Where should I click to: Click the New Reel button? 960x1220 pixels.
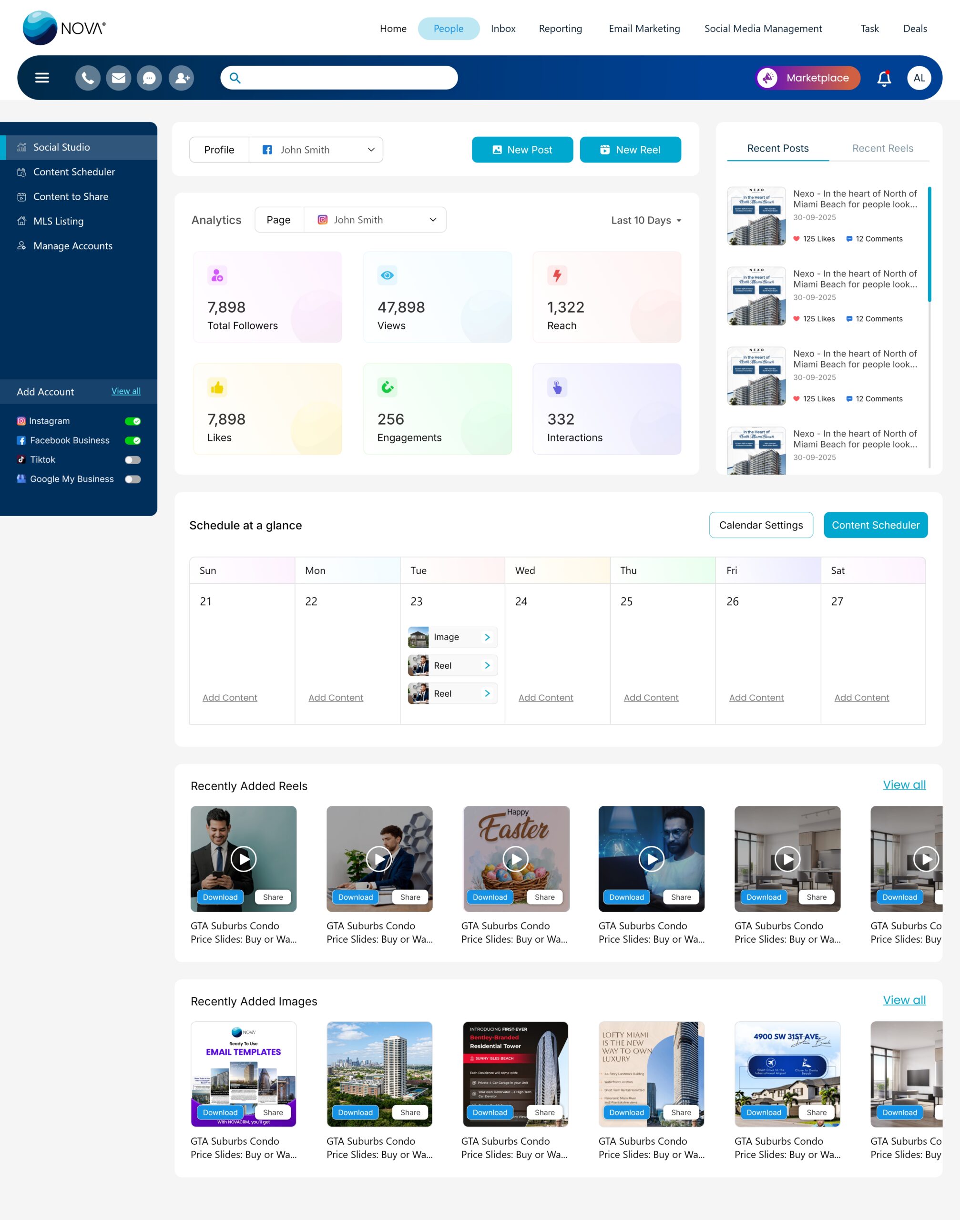pos(630,150)
